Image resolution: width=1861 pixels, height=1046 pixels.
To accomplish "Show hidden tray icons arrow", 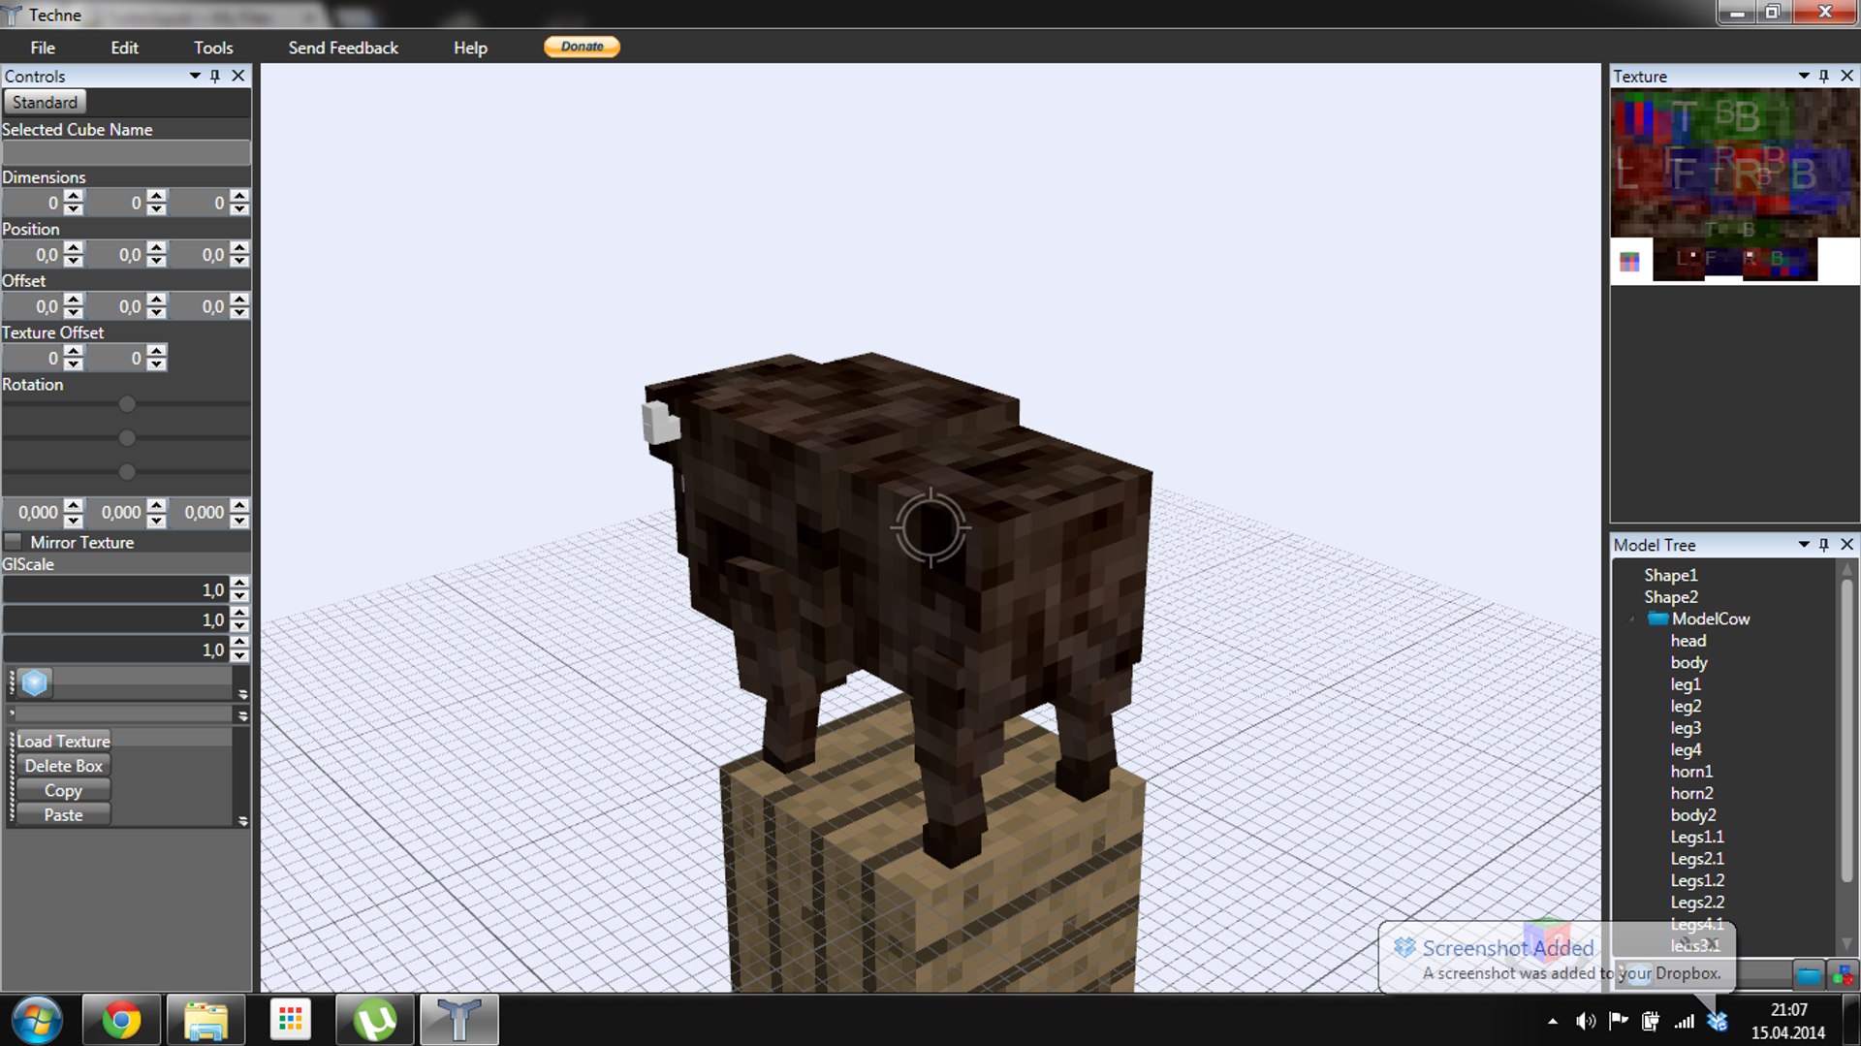I will [x=1553, y=1022].
